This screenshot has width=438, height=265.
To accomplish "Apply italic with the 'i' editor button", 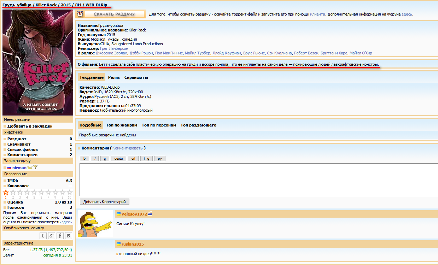I will 94,159.
